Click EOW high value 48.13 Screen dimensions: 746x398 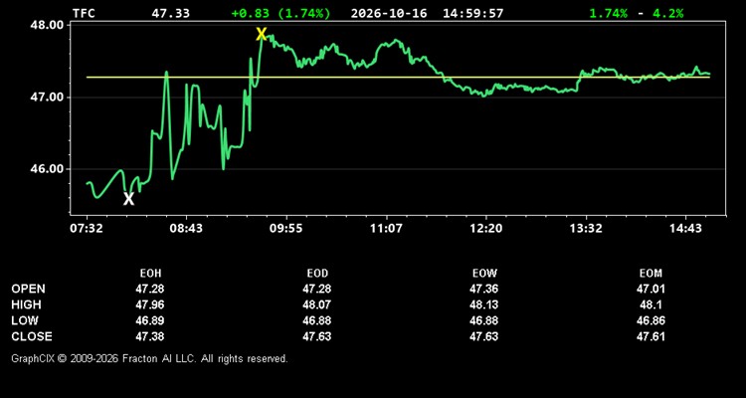(x=483, y=304)
